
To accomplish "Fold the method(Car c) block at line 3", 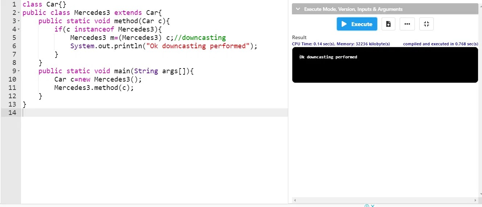I will point(19,21).
